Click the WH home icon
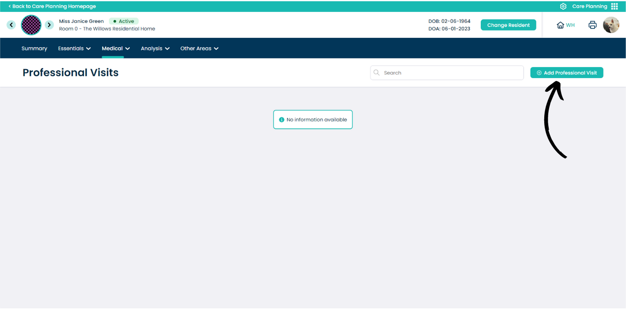Screen dimensions: 626x310 pyautogui.click(x=560, y=25)
